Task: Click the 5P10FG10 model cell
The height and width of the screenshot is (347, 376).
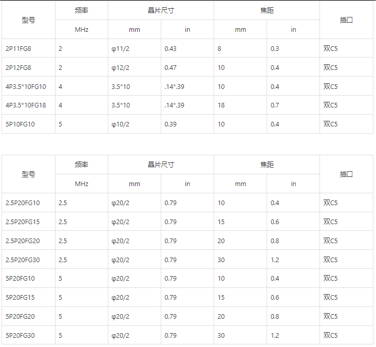Action: (x=20, y=124)
